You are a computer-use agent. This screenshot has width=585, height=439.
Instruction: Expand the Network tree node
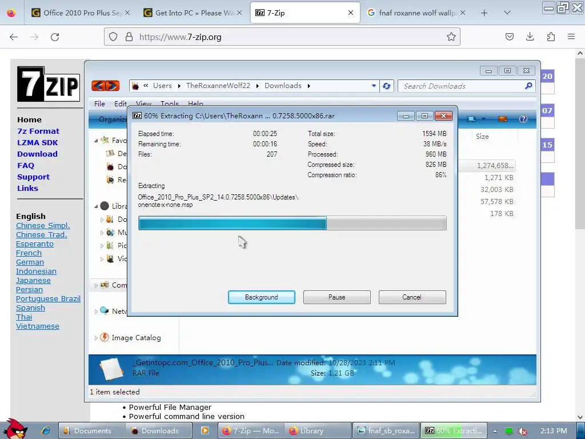tap(96, 312)
